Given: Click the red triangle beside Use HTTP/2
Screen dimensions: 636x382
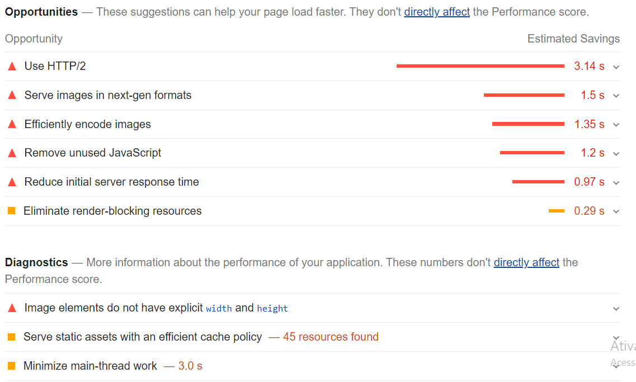Looking at the screenshot, I should pos(12,66).
